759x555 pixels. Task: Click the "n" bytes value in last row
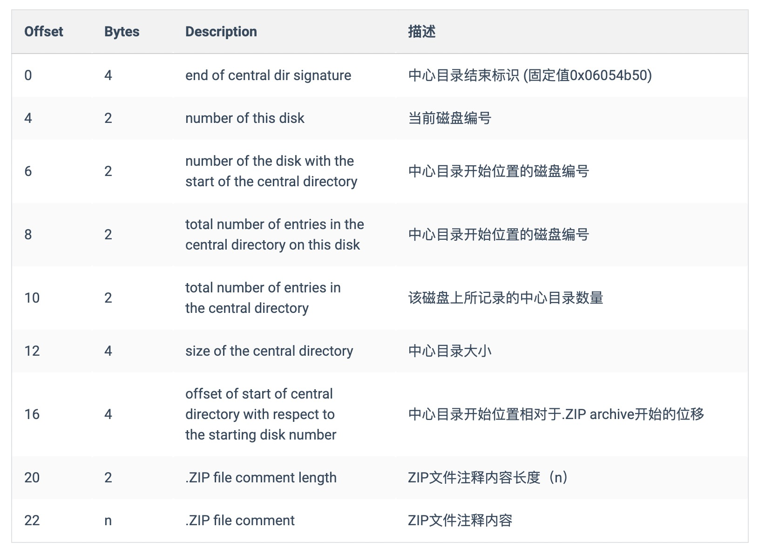click(108, 521)
